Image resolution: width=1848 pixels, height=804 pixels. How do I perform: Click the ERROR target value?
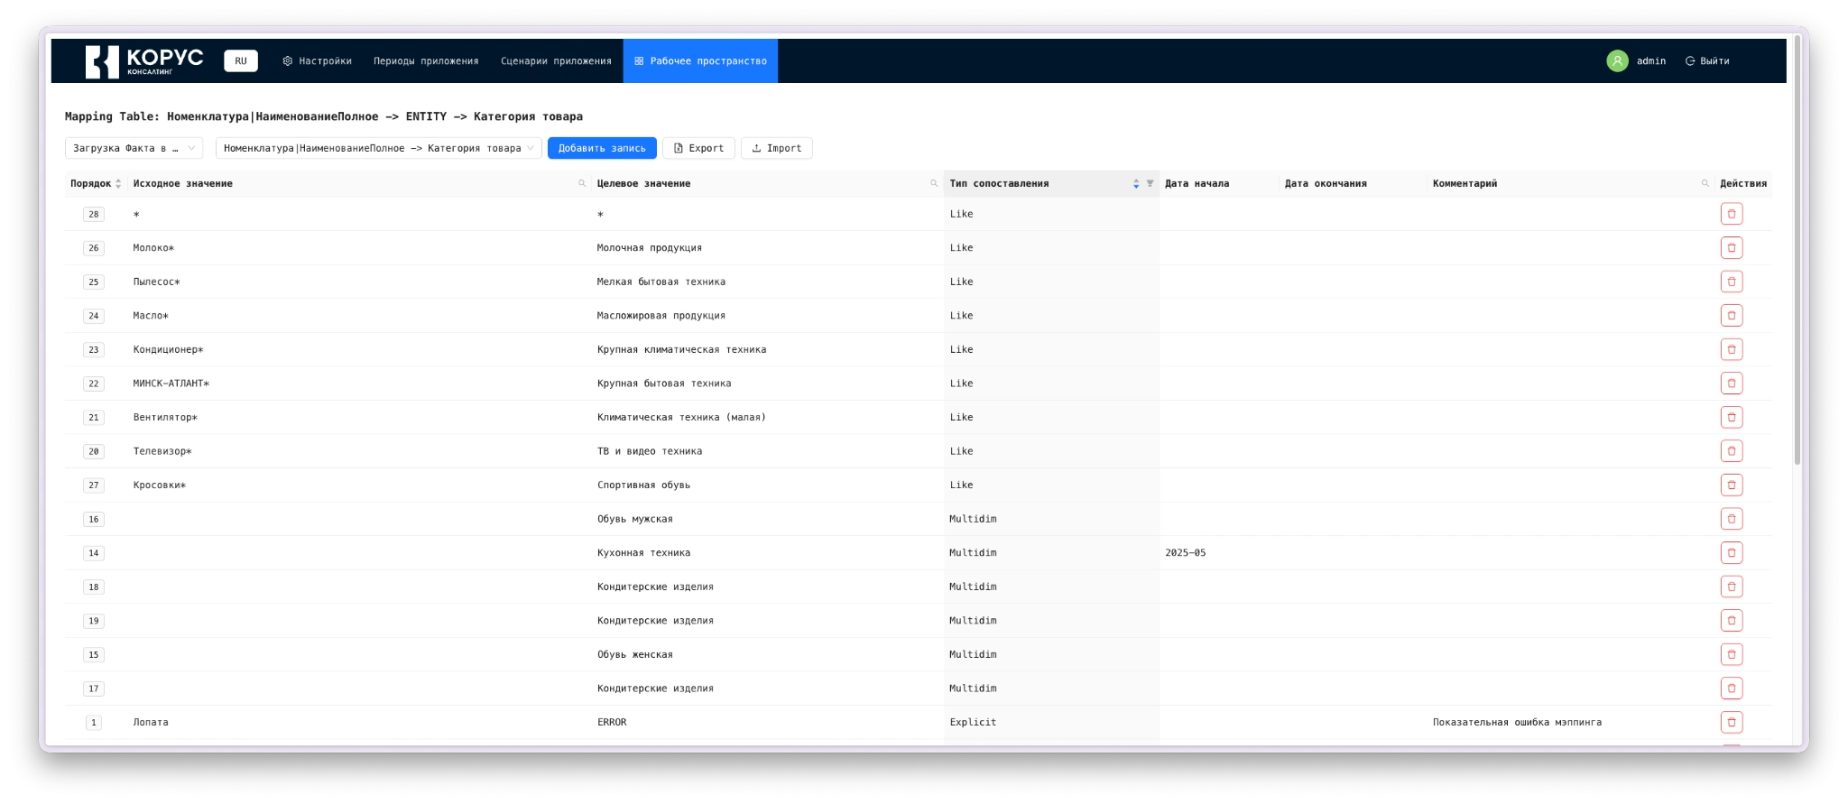[611, 722]
